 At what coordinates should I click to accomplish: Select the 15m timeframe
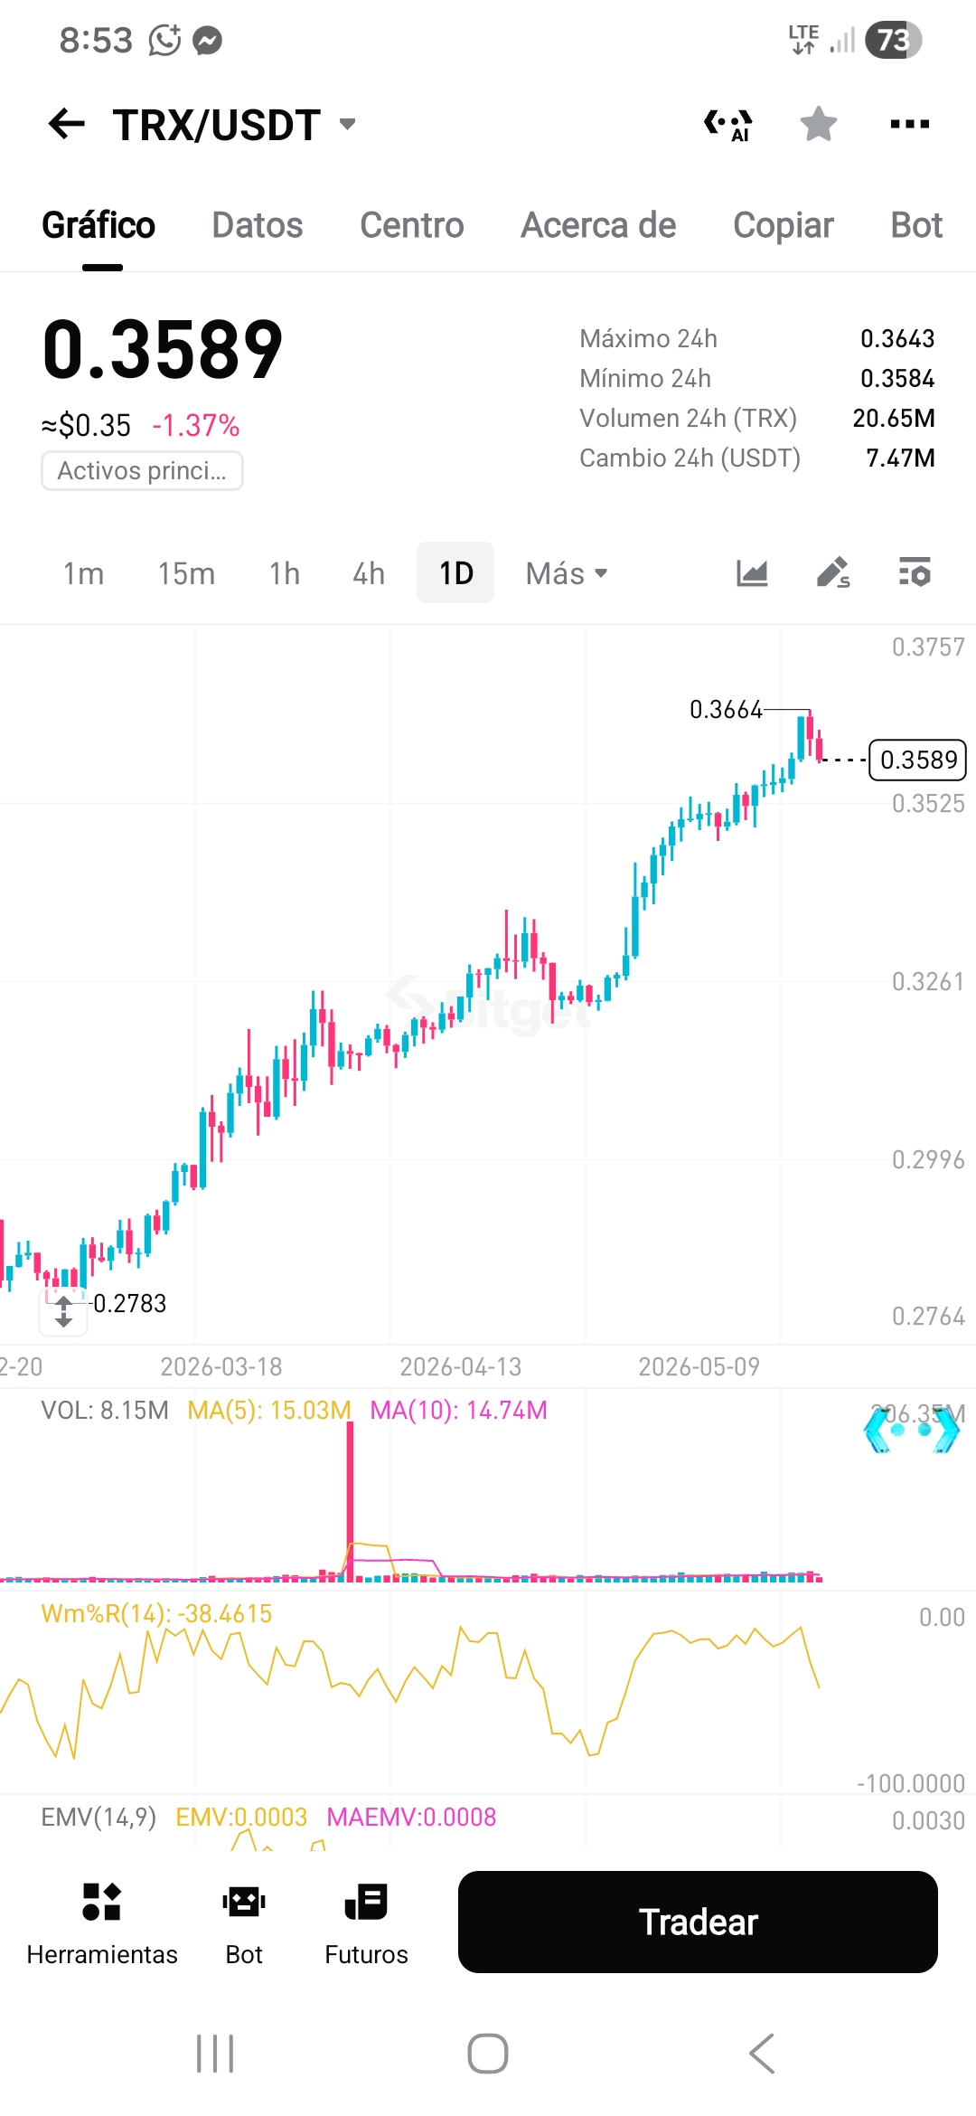click(186, 573)
